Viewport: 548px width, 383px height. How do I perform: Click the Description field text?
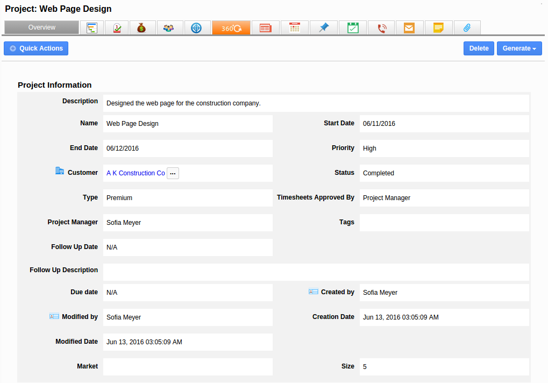[x=183, y=103]
